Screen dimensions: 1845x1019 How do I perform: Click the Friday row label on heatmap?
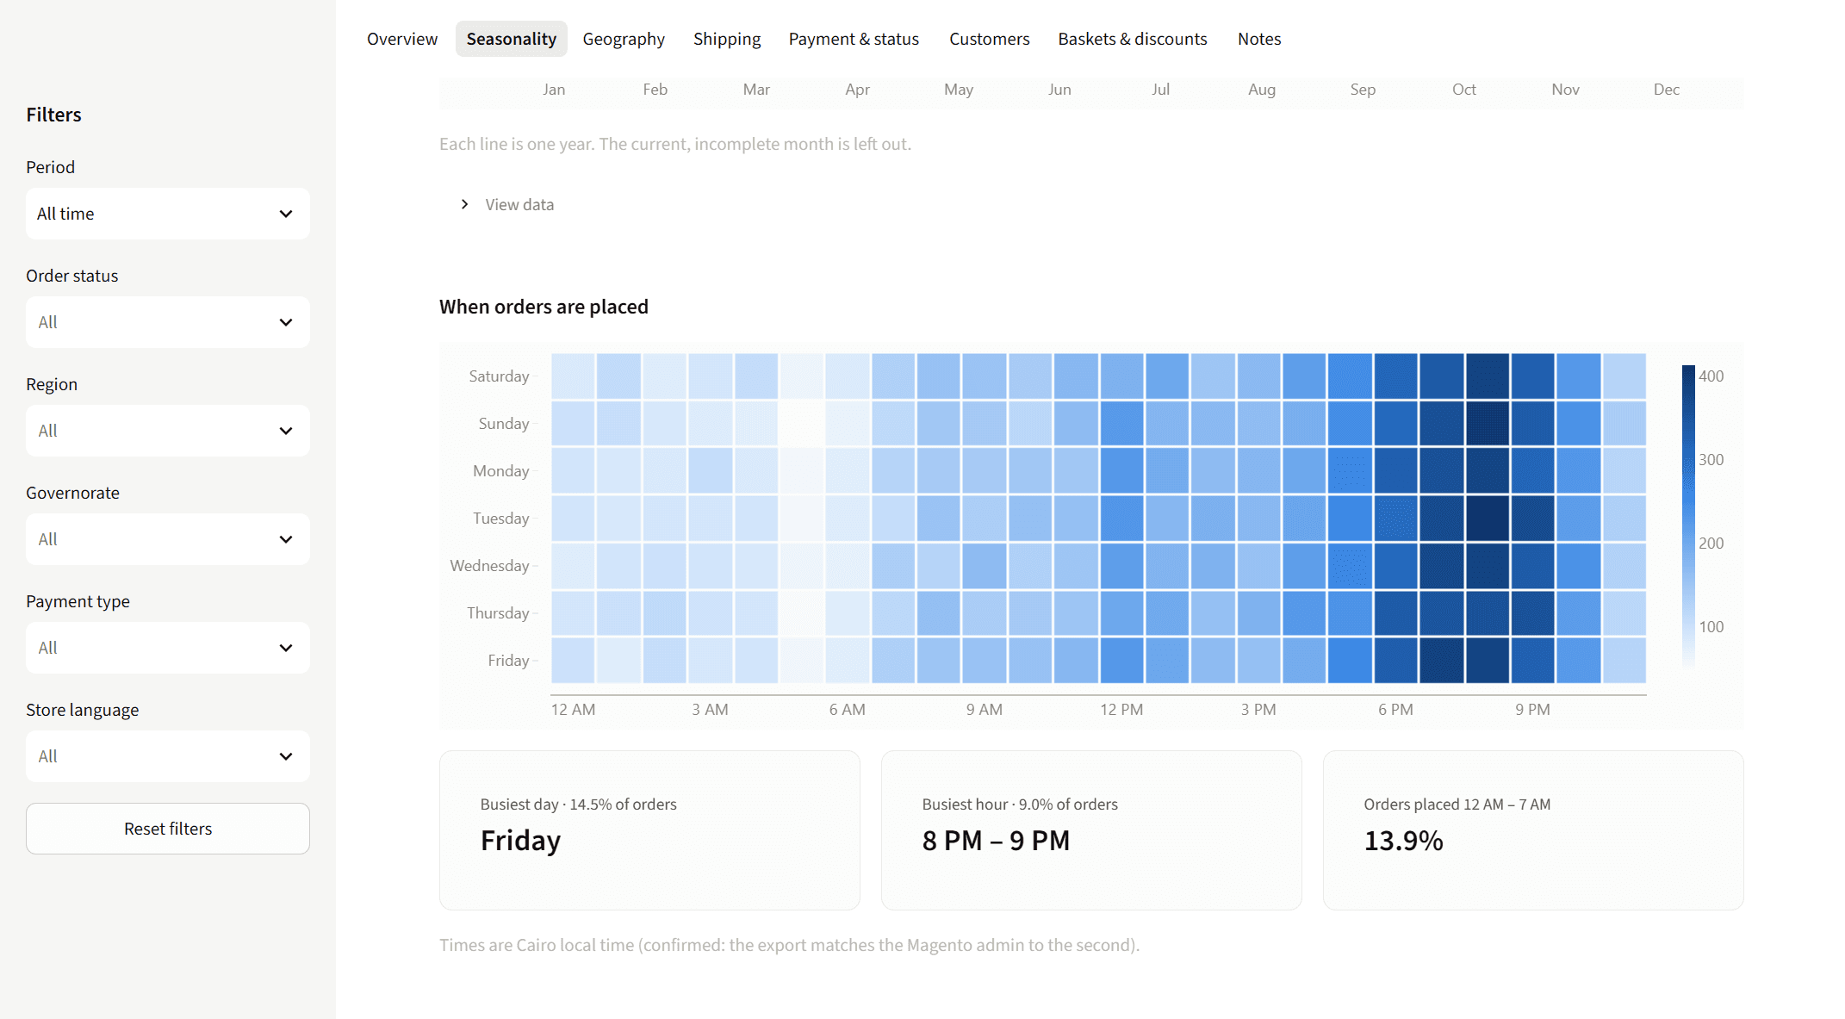508,661
